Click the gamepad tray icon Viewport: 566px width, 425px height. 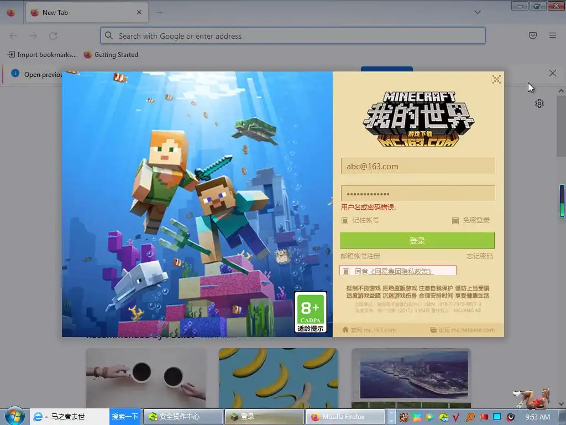click(x=443, y=417)
